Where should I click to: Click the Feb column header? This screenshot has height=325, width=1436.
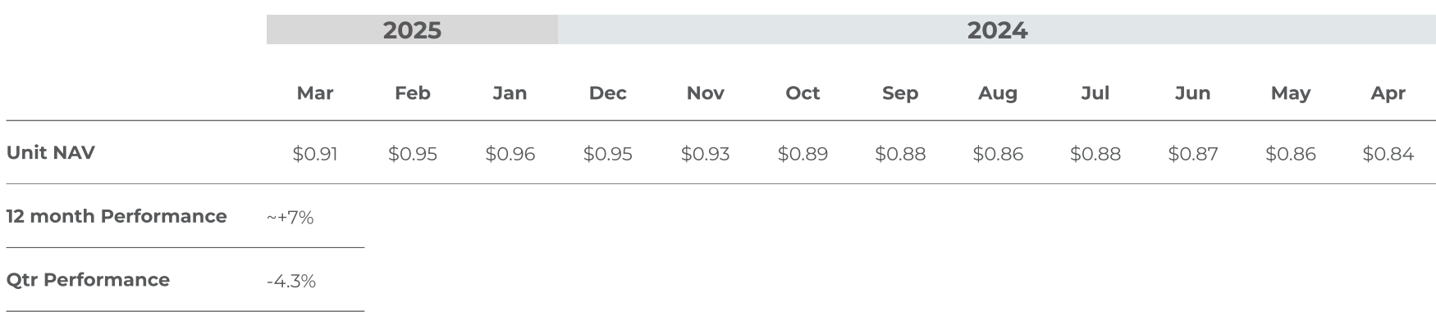click(413, 93)
